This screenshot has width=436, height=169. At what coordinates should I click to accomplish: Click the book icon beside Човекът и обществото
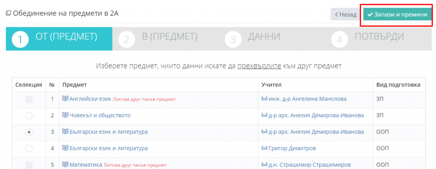65,115
